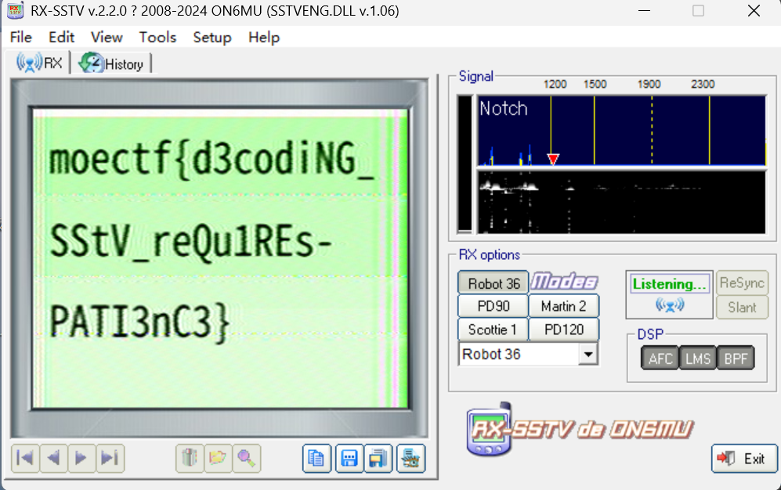Jump to the last received image
This screenshot has width=781, height=490.
[x=110, y=458]
